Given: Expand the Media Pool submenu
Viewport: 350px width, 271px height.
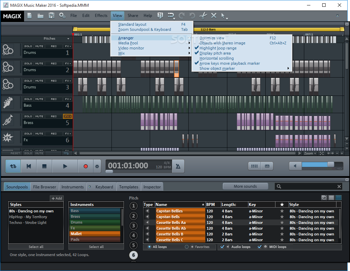Looking at the screenshot, I should point(151,43).
